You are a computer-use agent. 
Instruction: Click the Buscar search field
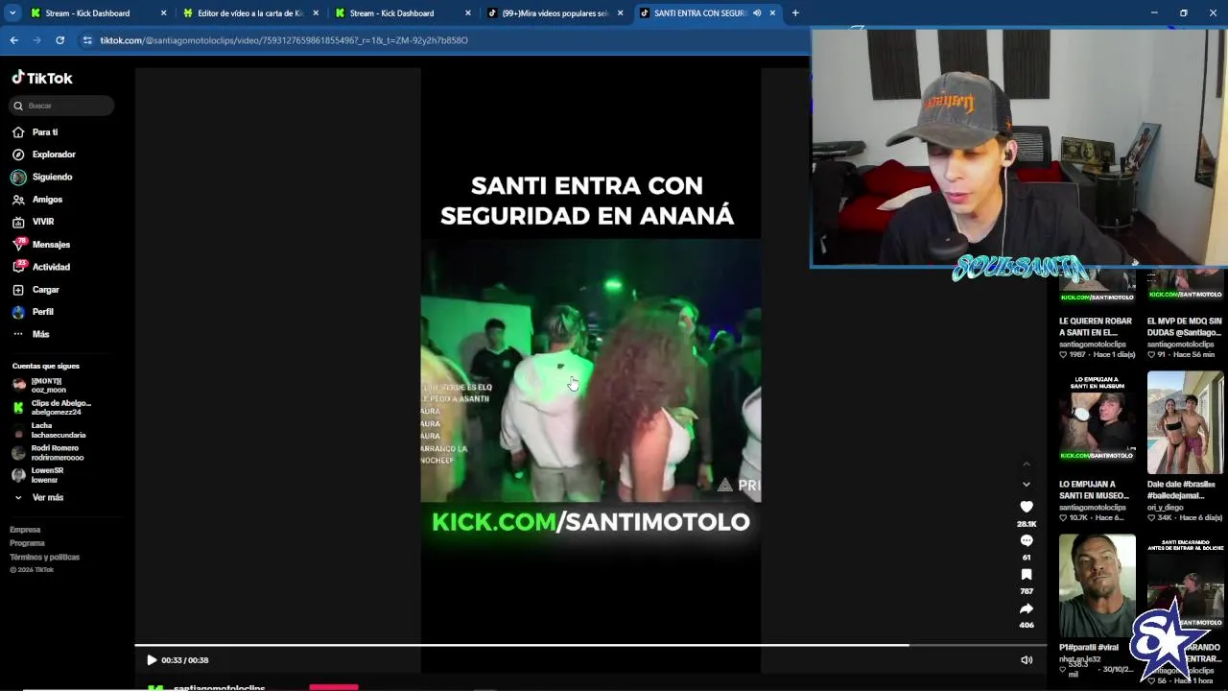click(61, 106)
